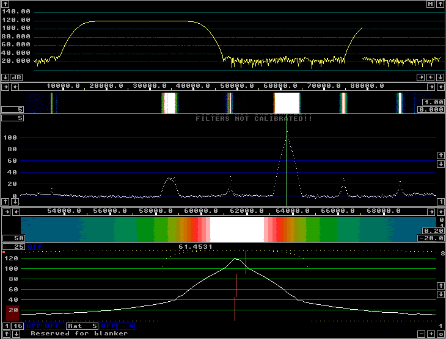Click the down arrow left of the dB button

pyautogui.click(x=5, y=77)
